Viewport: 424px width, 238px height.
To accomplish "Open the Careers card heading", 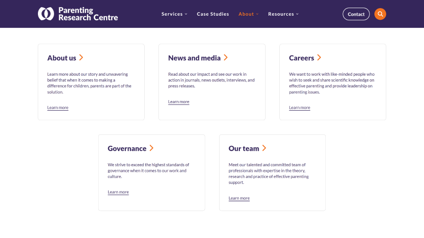I will pyautogui.click(x=301, y=58).
